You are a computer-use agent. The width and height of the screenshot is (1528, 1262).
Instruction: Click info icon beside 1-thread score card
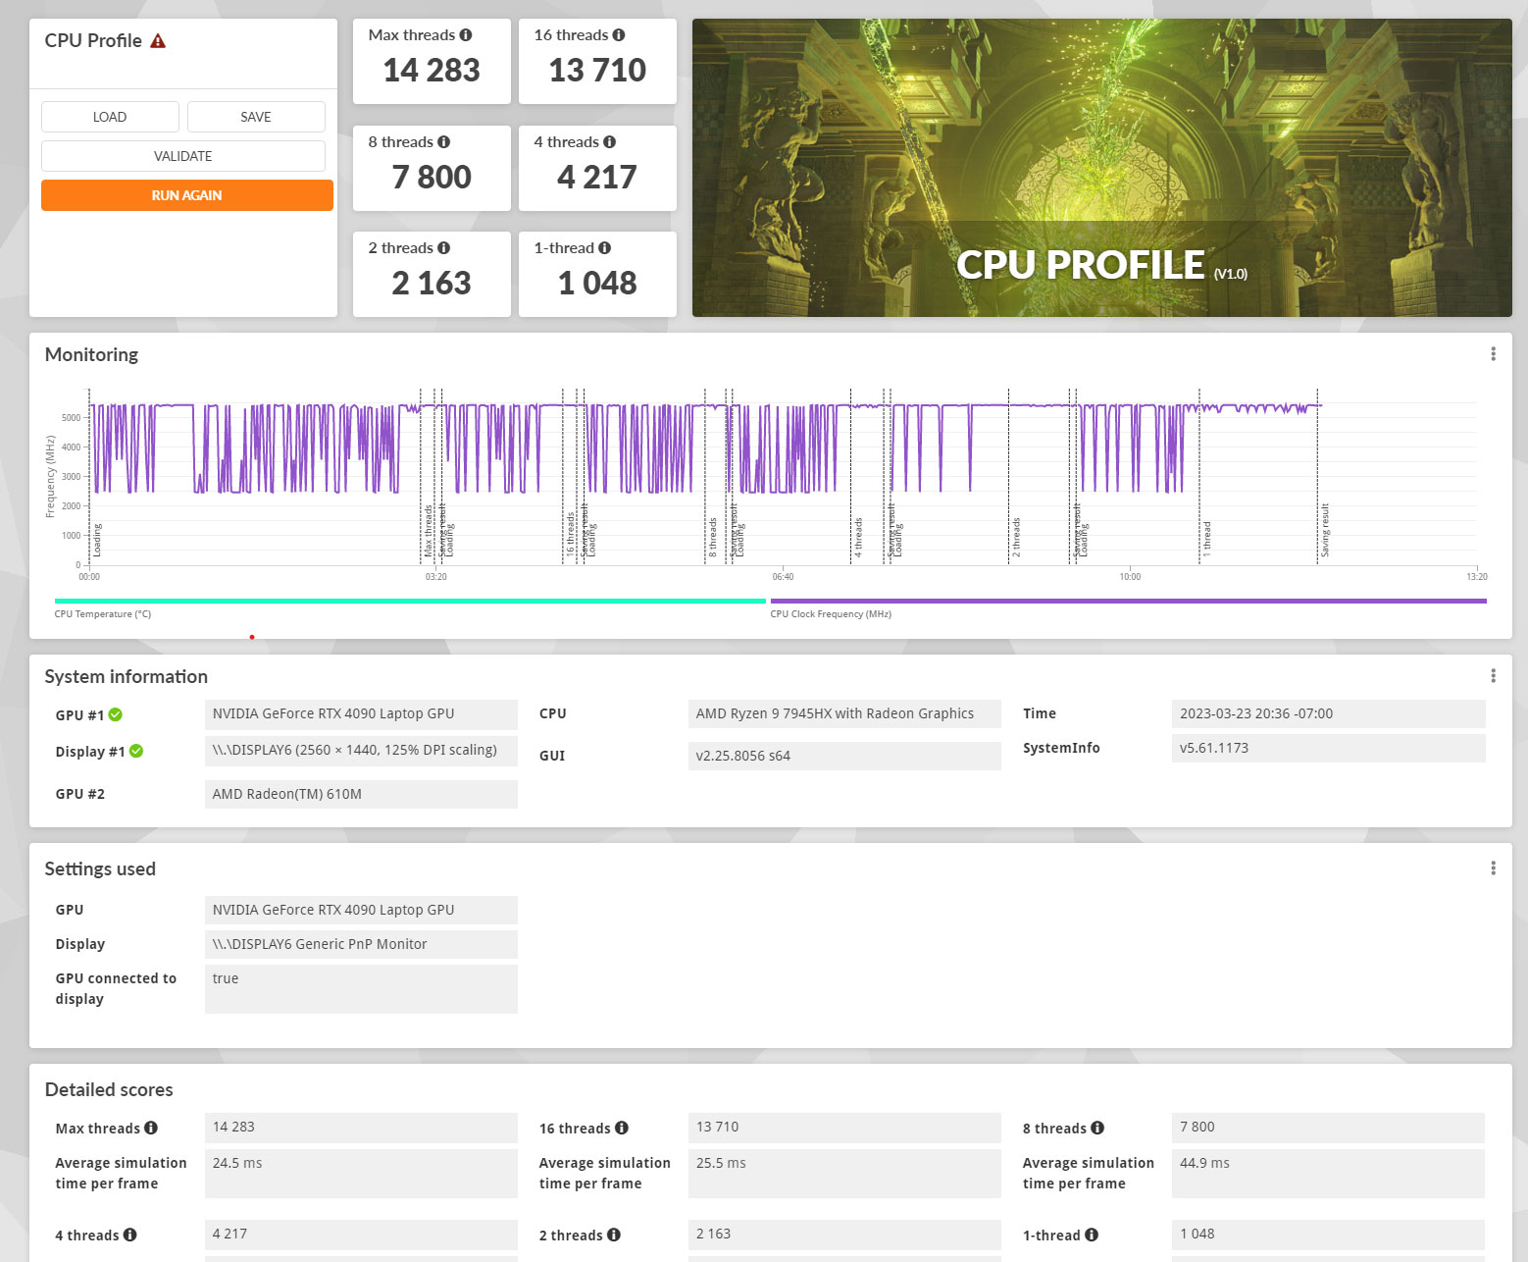[x=604, y=248]
